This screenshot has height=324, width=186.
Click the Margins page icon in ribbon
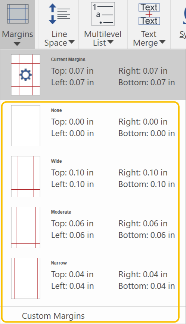[18, 14]
